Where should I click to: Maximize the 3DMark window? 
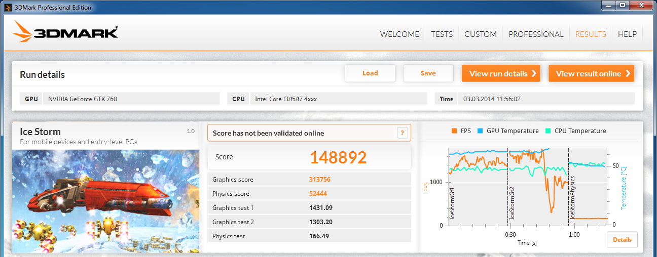(622, 5)
